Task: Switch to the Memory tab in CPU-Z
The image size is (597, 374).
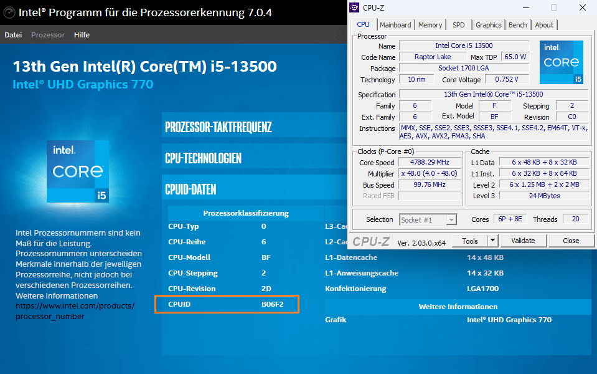Action: point(430,25)
